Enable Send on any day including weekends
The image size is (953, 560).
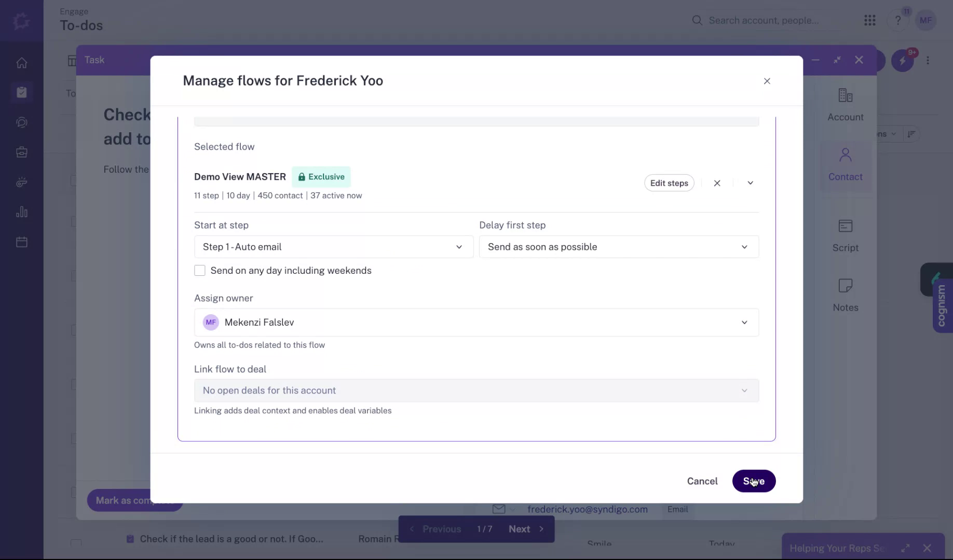[x=200, y=271]
